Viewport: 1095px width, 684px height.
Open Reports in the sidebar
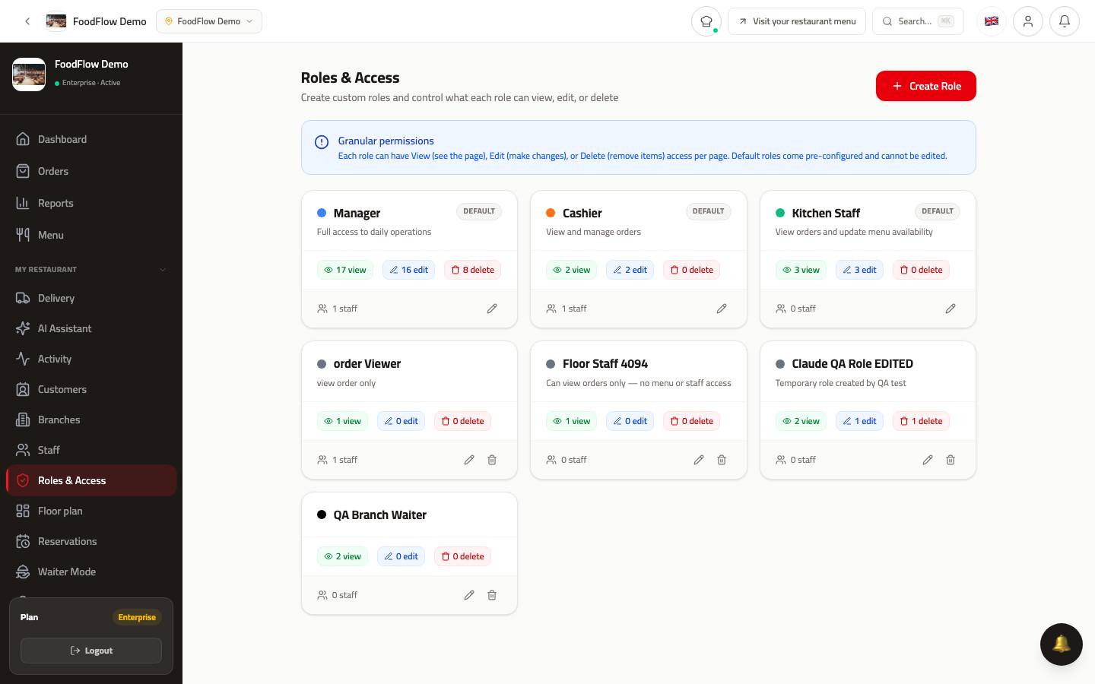[x=91, y=203]
